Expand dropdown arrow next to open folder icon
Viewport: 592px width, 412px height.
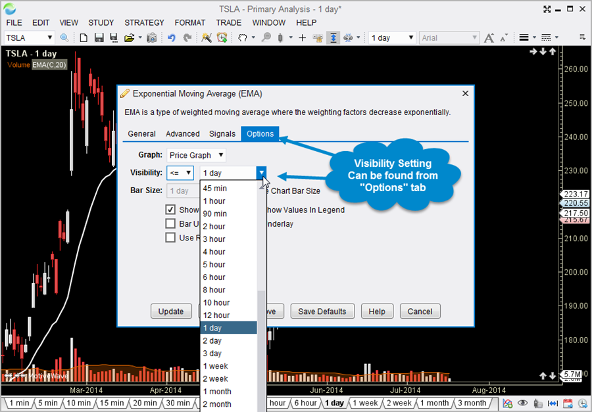tap(140, 37)
